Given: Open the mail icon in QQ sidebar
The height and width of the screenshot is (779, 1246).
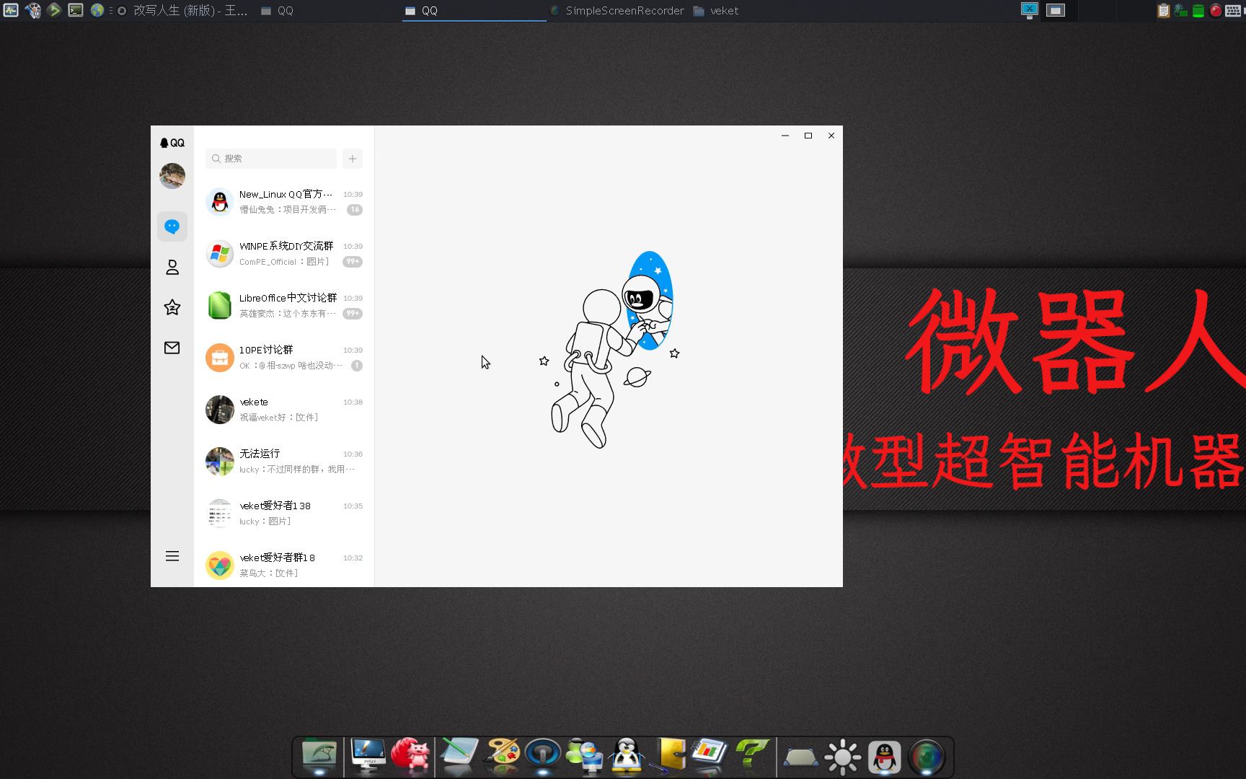Looking at the screenshot, I should (x=172, y=348).
